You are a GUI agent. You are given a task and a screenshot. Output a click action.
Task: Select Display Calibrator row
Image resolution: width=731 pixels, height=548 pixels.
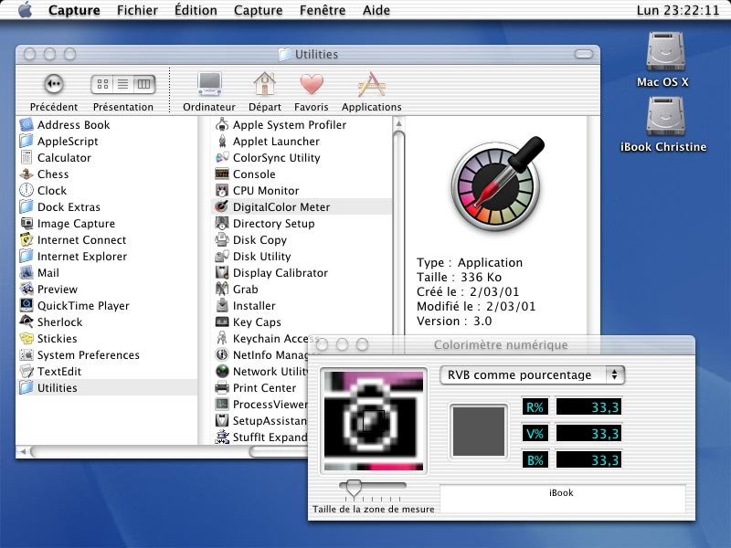click(x=302, y=272)
